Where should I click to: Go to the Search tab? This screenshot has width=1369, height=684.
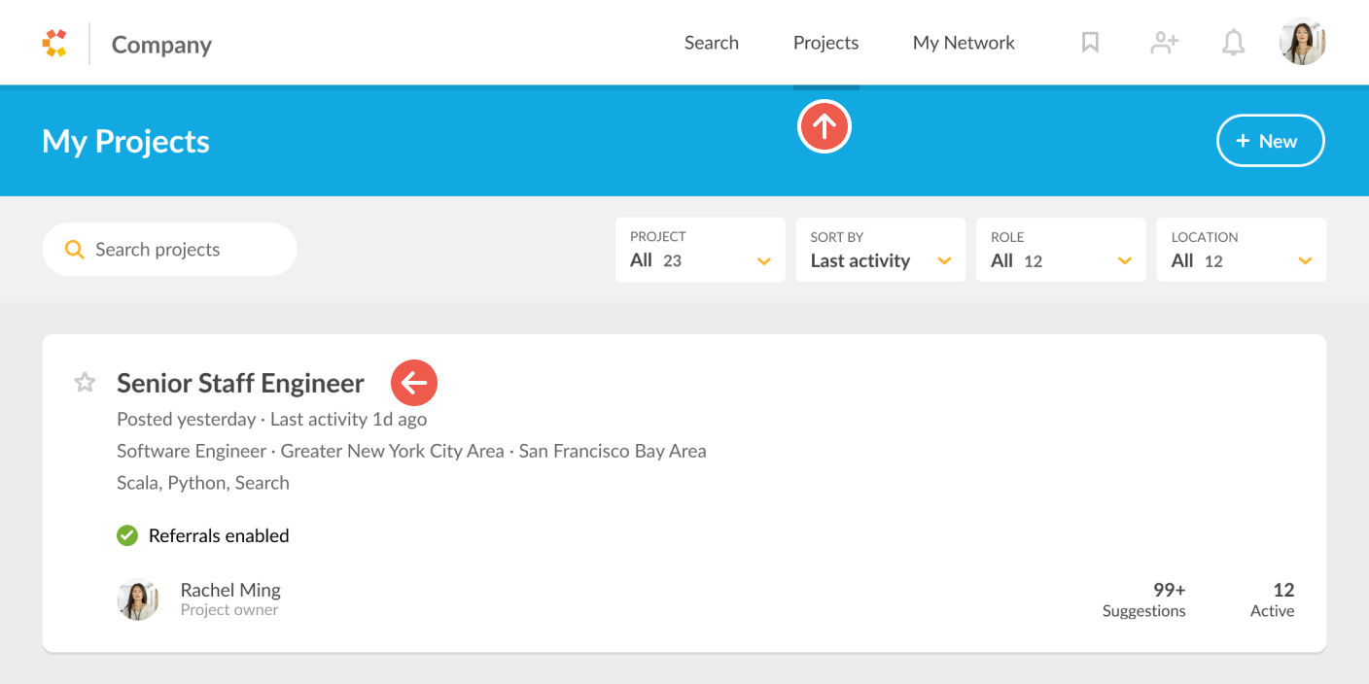(712, 43)
